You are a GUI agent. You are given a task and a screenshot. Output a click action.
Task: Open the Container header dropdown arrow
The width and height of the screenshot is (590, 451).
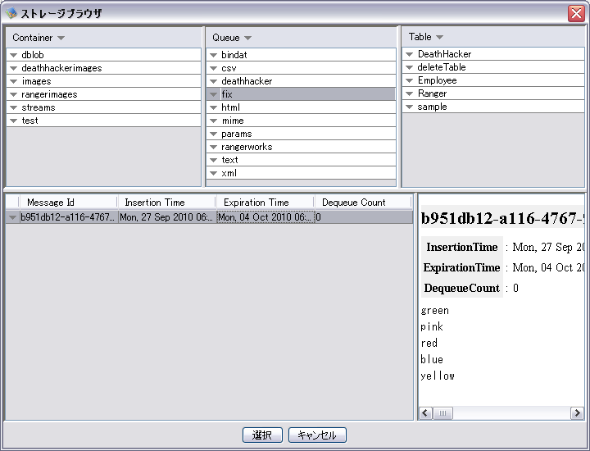61,38
